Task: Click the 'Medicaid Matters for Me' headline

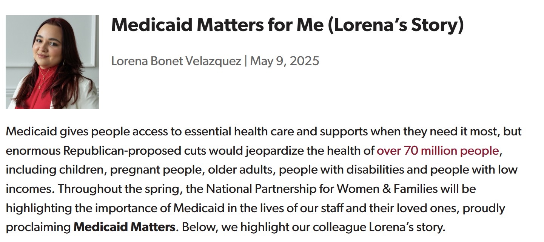Action: [217, 25]
